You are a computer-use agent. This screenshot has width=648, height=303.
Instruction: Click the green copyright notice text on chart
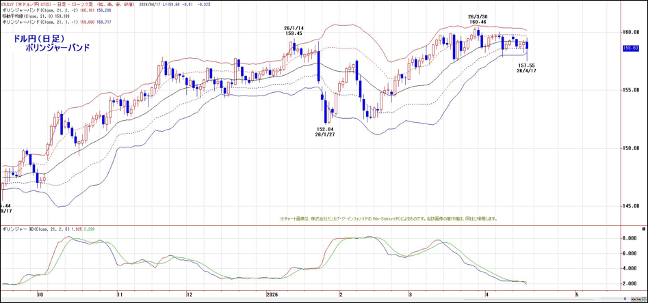389,219
